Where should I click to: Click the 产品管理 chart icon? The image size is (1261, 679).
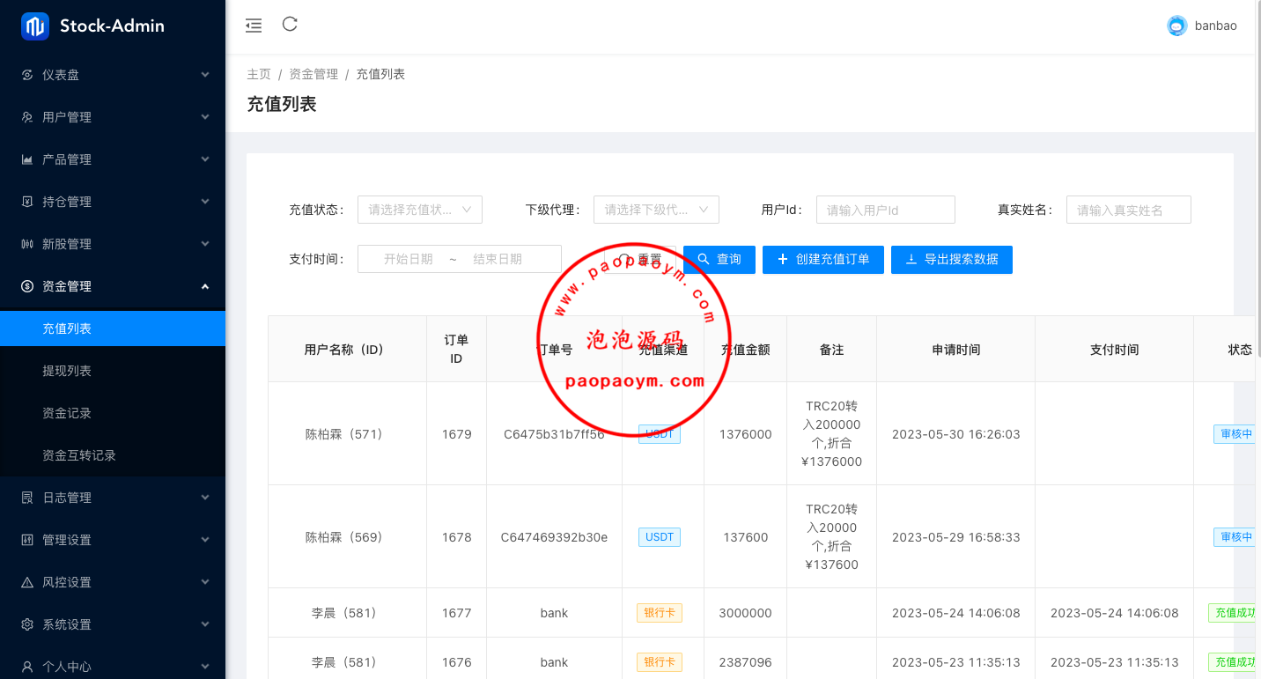pyautogui.click(x=27, y=159)
